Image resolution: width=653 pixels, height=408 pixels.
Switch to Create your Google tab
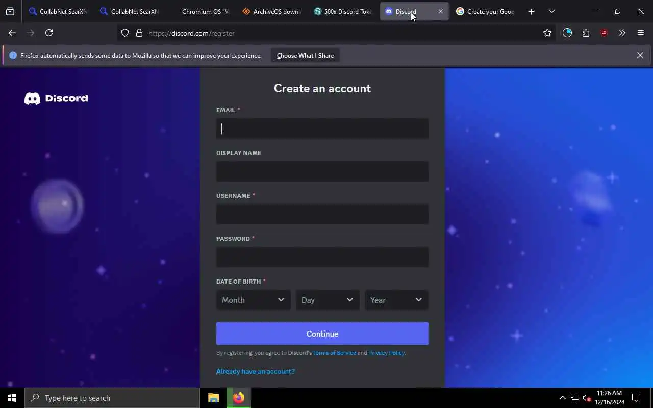pos(486,11)
